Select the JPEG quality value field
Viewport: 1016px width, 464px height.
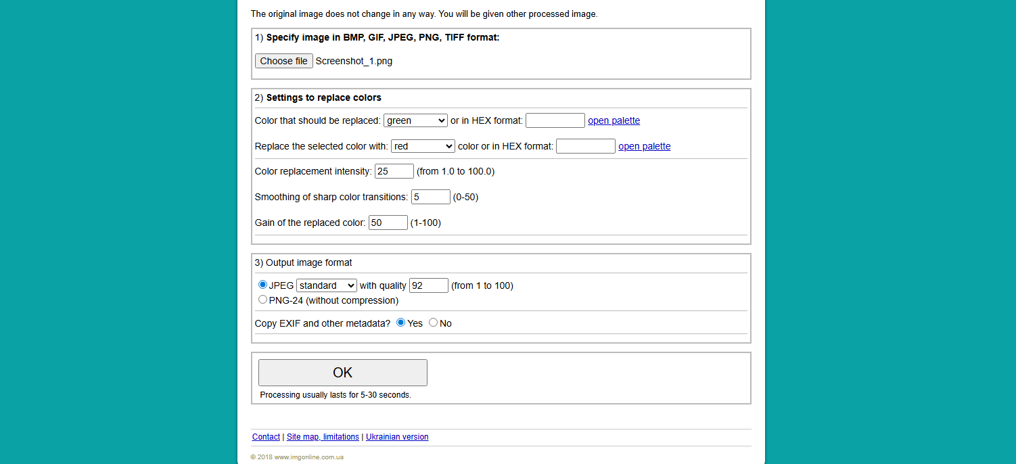point(428,285)
